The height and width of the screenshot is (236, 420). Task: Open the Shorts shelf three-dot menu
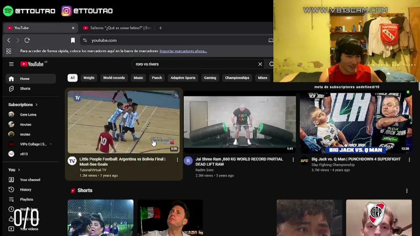click(407, 190)
